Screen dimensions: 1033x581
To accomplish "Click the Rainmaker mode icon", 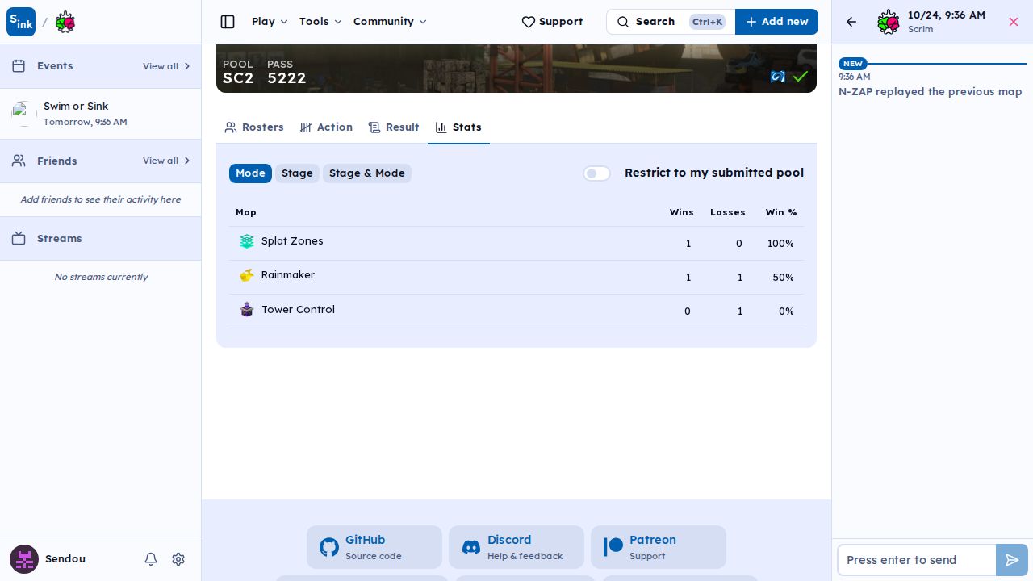I will [247, 275].
